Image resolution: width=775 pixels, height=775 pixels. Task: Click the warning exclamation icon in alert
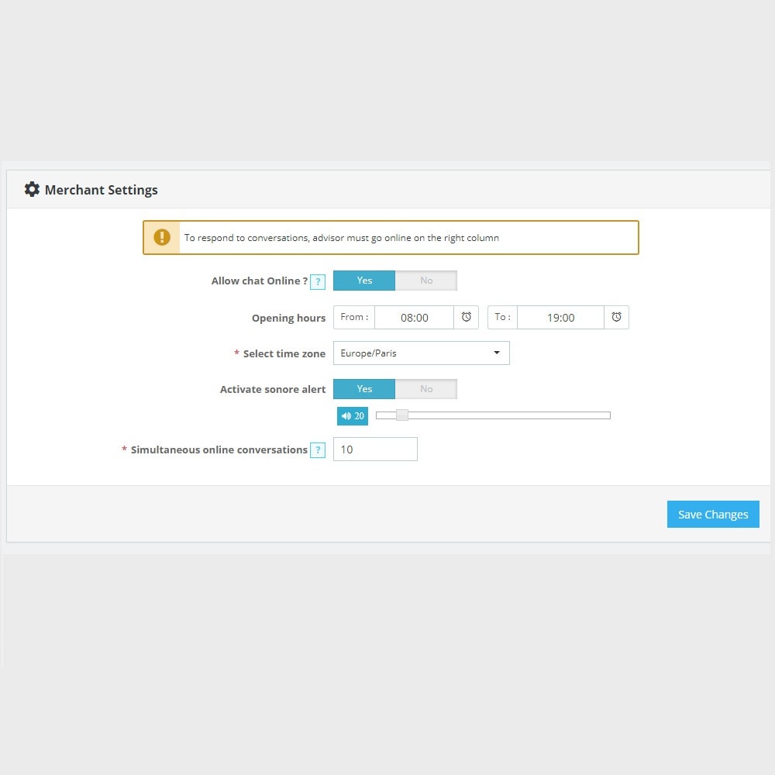coord(162,237)
